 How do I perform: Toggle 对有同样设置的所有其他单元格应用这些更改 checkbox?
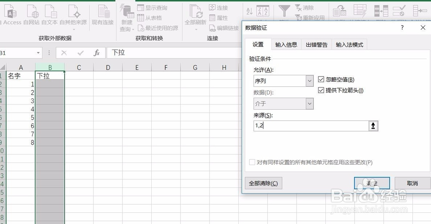tap(252, 162)
